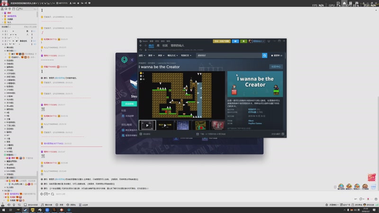Select the first video thumbnail under the trailer
Image resolution: width=379 pixels, height=213 pixels.
pos(147,125)
